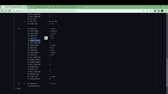Click the page vertical scrollbar thumb
168x94 pixels.
click(167, 73)
